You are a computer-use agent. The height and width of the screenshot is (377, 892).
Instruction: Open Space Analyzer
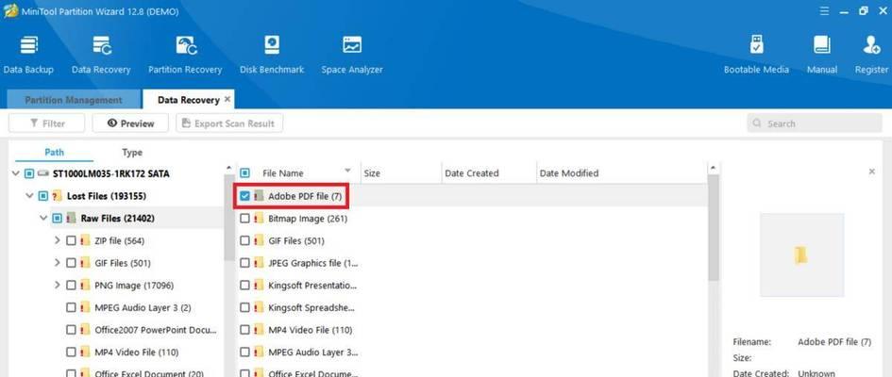[352, 55]
